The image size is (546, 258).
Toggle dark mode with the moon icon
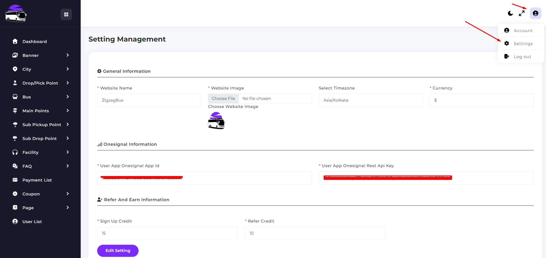[x=510, y=13]
